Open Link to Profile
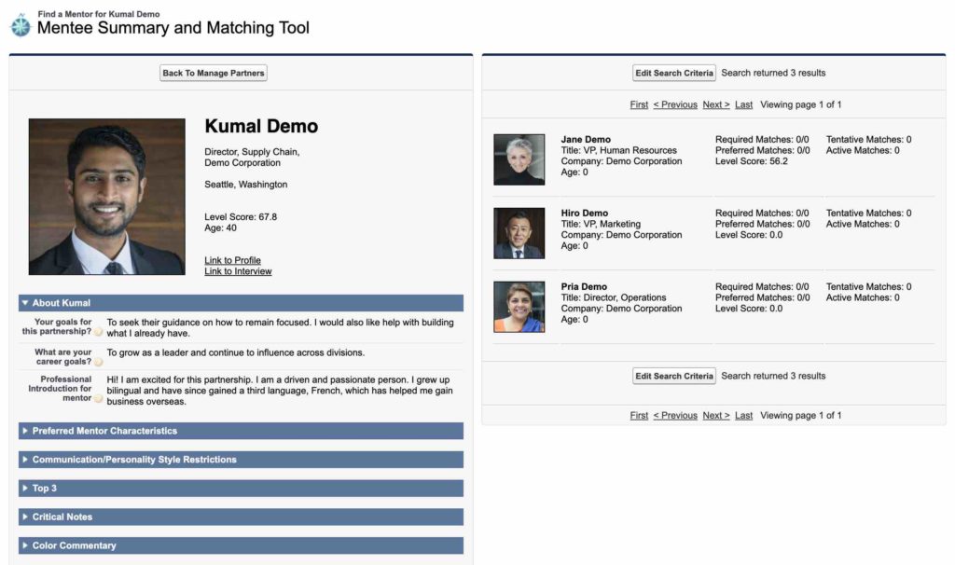Image resolution: width=955 pixels, height=565 pixels. (232, 260)
